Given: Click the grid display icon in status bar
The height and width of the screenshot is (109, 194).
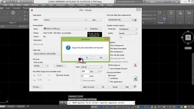Looking at the screenshot, I should [100, 107].
